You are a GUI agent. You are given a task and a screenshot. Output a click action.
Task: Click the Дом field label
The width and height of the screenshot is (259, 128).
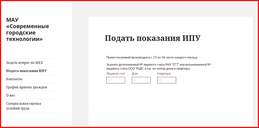click(135, 74)
